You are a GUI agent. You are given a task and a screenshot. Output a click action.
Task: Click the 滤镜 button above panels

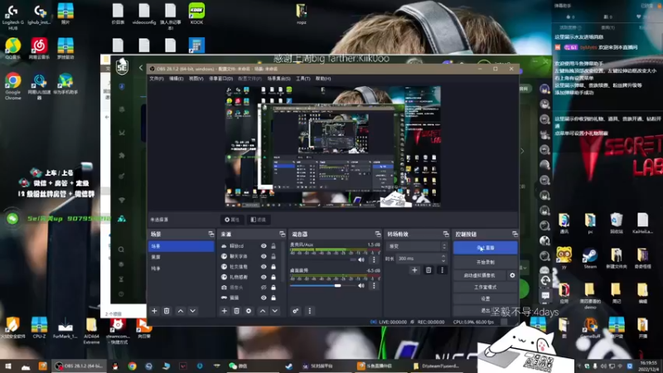(x=259, y=220)
